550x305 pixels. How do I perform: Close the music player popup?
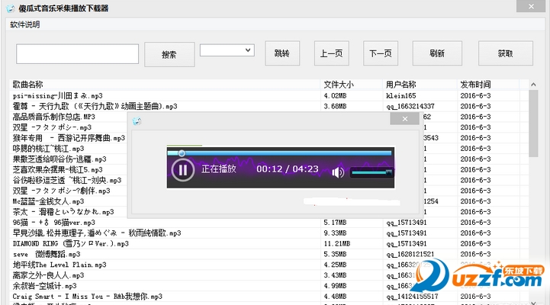point(404,119)
